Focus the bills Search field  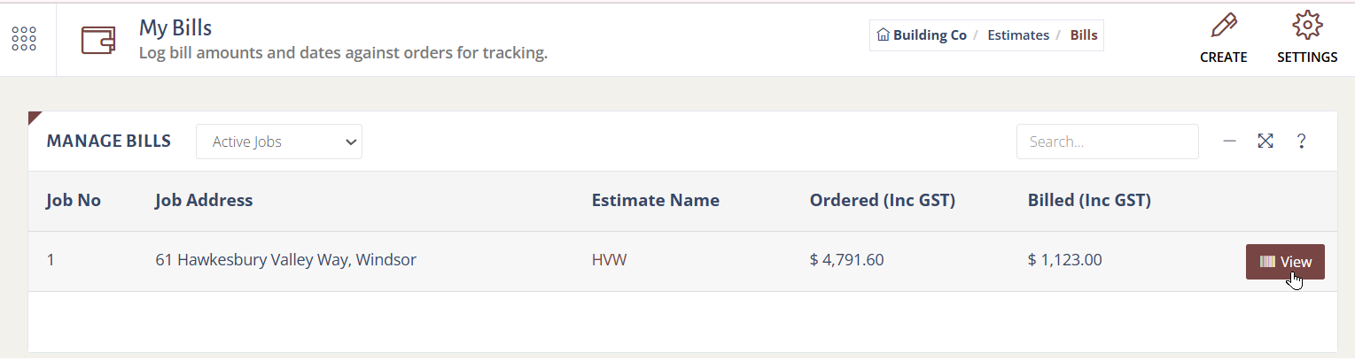tap(1107, 142)
